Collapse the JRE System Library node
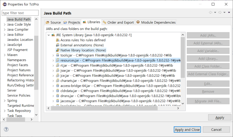Image resolution: width=233 pixels, height=137 pixels. [x=49, y=35]
